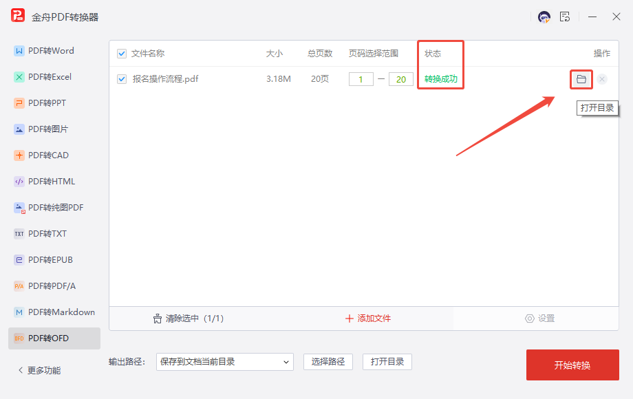Viewport: 633px width, 399px height.
Task: Click the gear icon beside 设置
Action: [530, 319]
